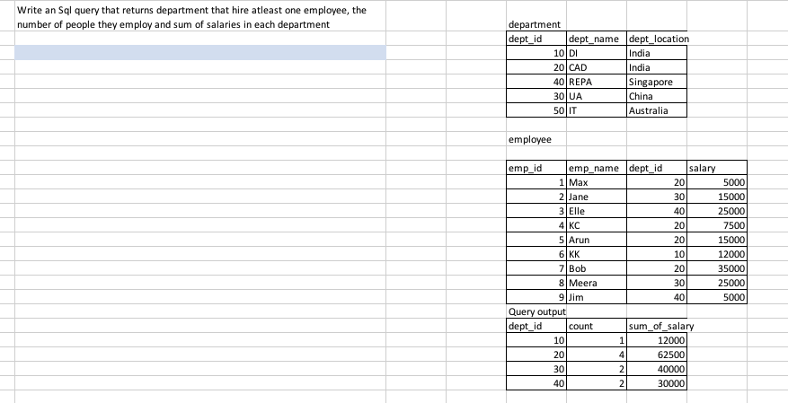This screenshot has width=788, height=403.
Task: Click the 'Australia' location cell
Action: 657,110
